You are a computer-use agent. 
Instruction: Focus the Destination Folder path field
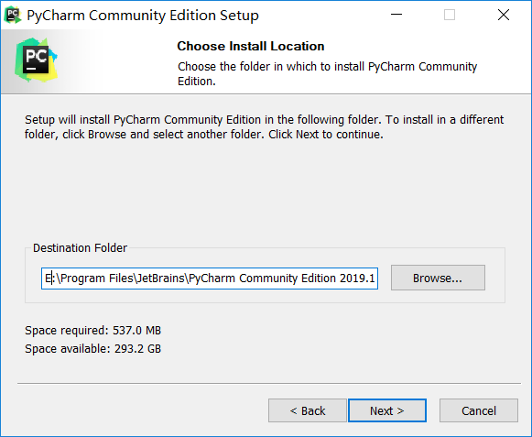(210, 279)
